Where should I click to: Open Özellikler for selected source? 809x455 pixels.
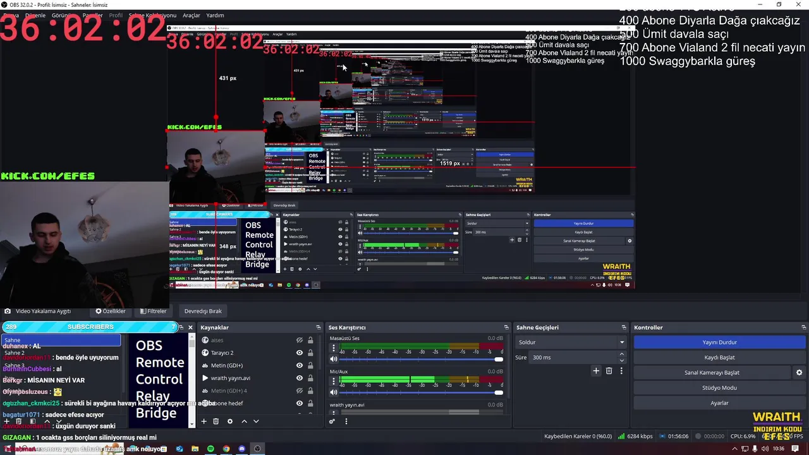[111, 311]
